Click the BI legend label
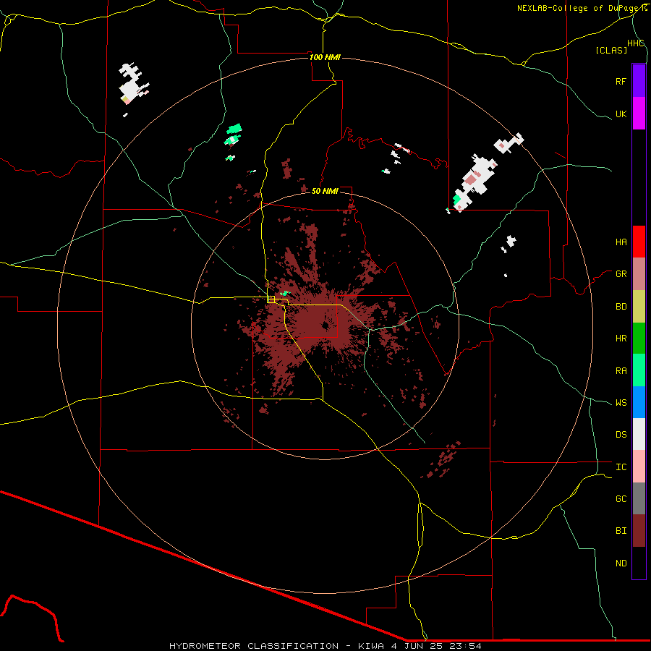The height and width of the screenshot is (651, 651). coord(621,531)
